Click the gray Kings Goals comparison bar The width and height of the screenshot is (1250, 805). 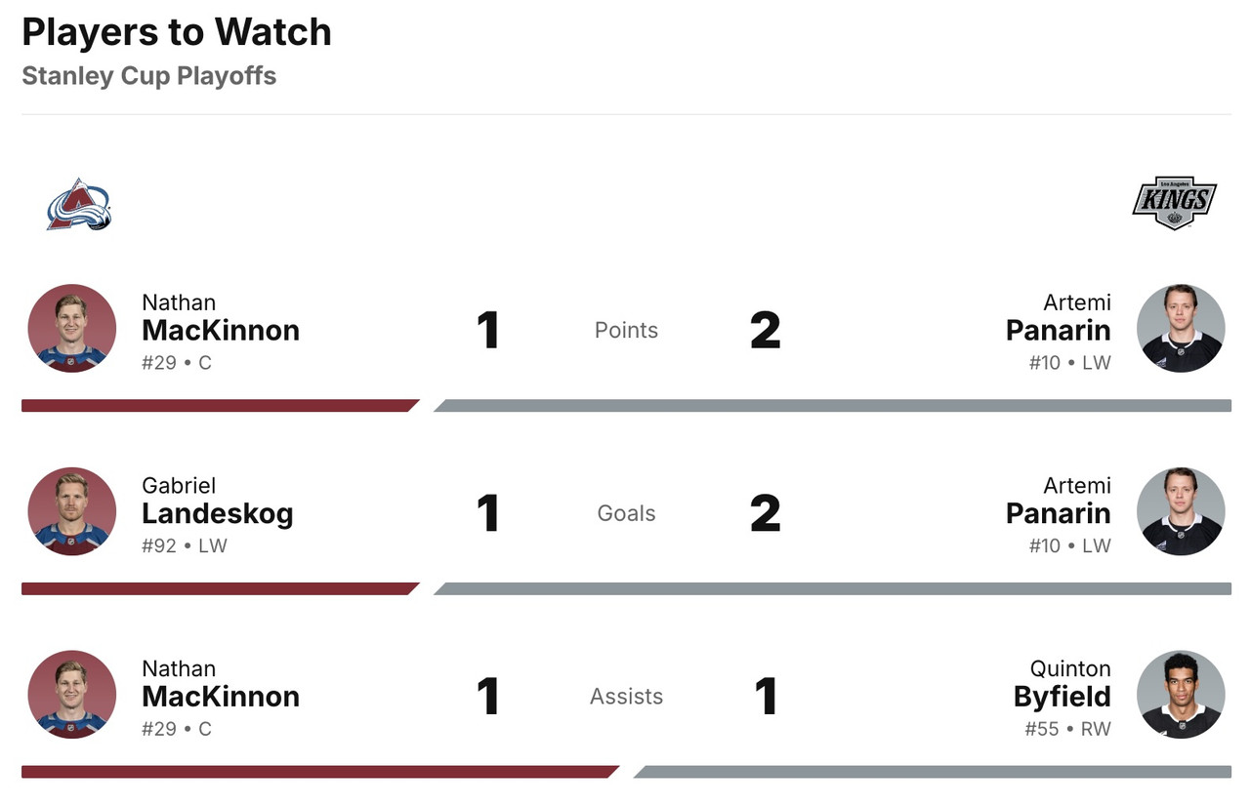point(832,589)
